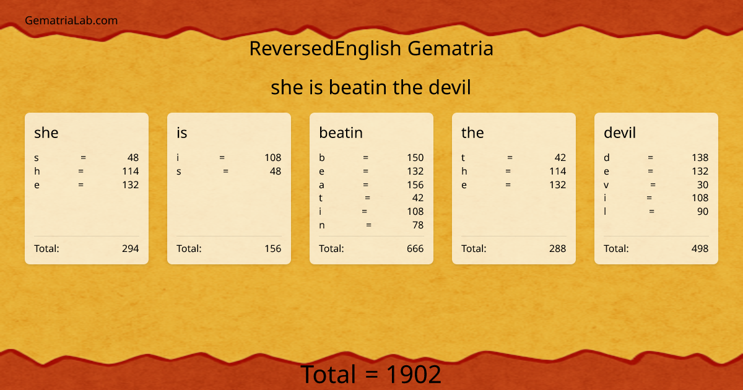Click the 'the' card title
Image resolution: width=743 pixels, height=390 pixels.
click(472, 132)
